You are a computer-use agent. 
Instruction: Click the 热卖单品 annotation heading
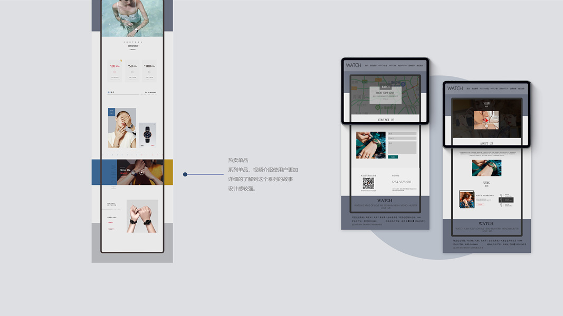(x=238, y=160)
